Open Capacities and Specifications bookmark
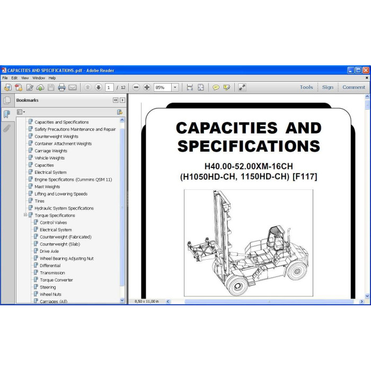The width and height of the screenshot is (371, 371). (x=61, y=122)
